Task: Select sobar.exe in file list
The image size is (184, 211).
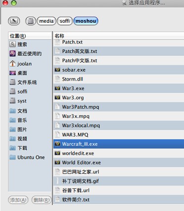Action: 119,70
